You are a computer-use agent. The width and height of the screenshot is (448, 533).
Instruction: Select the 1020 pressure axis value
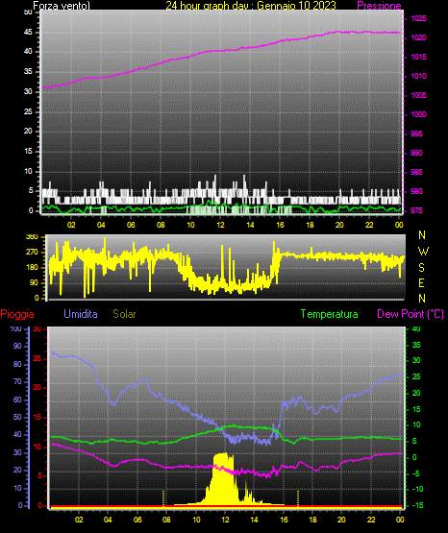point(418,37)
